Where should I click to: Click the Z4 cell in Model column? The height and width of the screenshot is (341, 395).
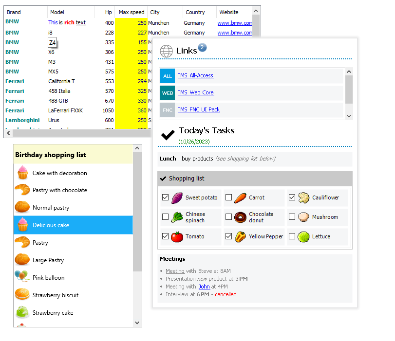pyautogui.click(x=53, y=42)
